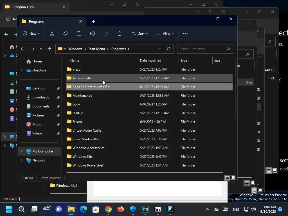Click the search magnifier in Search Programs box
Screen dimensions: 288x216
pyautogui.click(x=228, y=49)
